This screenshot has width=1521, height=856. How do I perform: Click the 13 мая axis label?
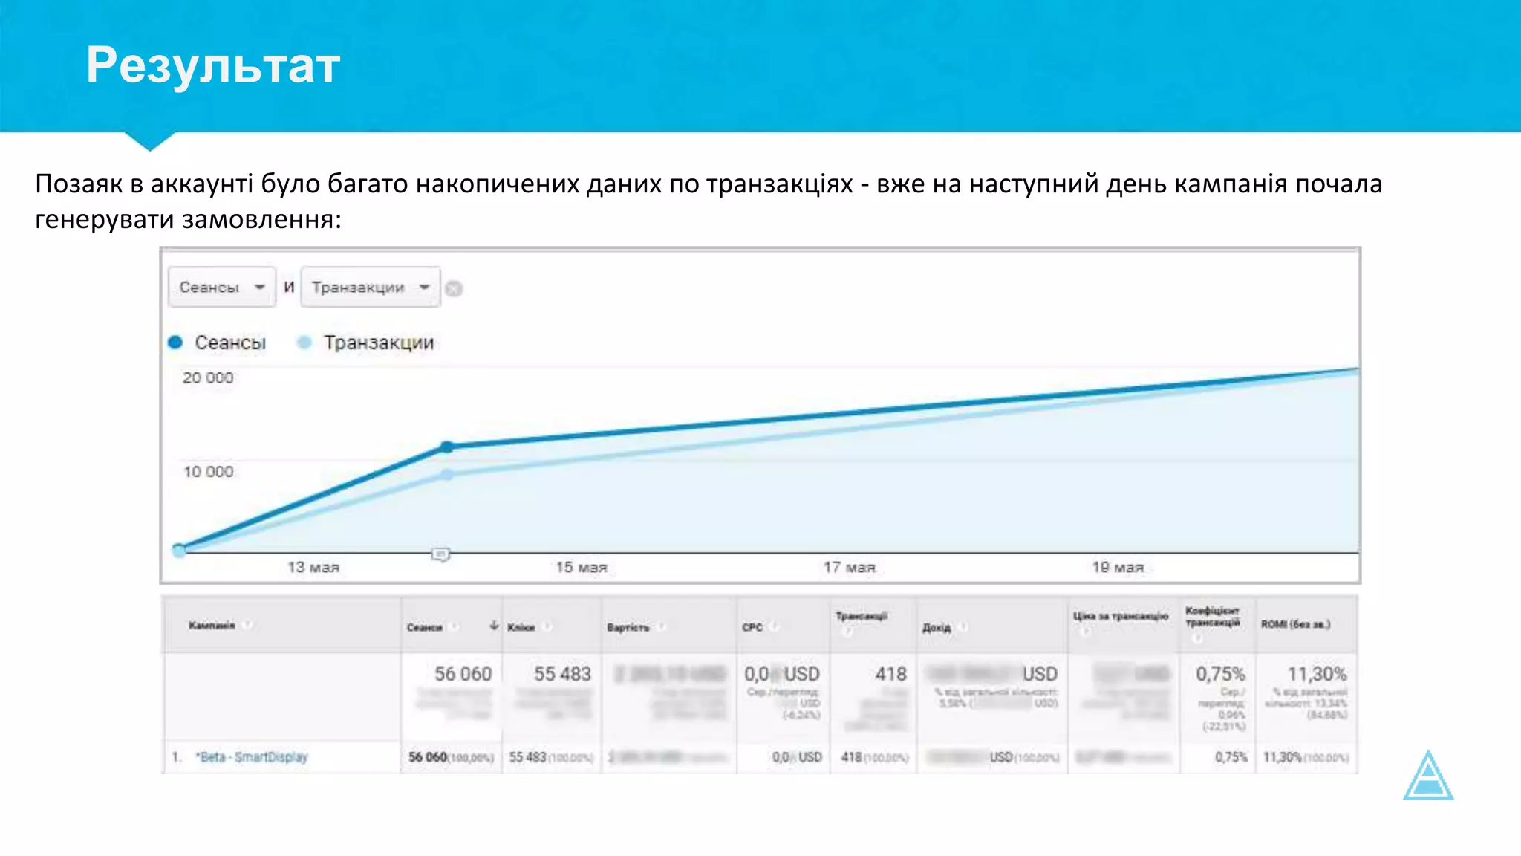click(x=313, y=568)
